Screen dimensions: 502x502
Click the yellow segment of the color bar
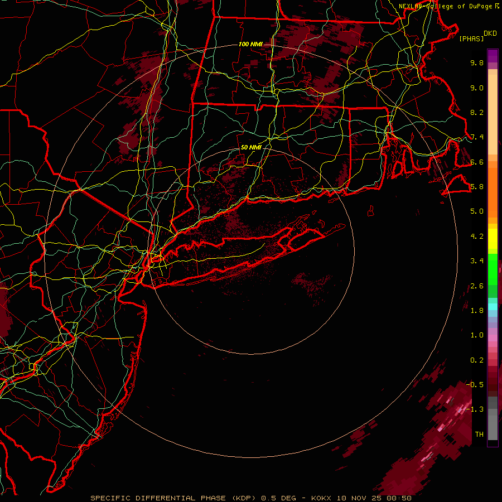(493, 239)
